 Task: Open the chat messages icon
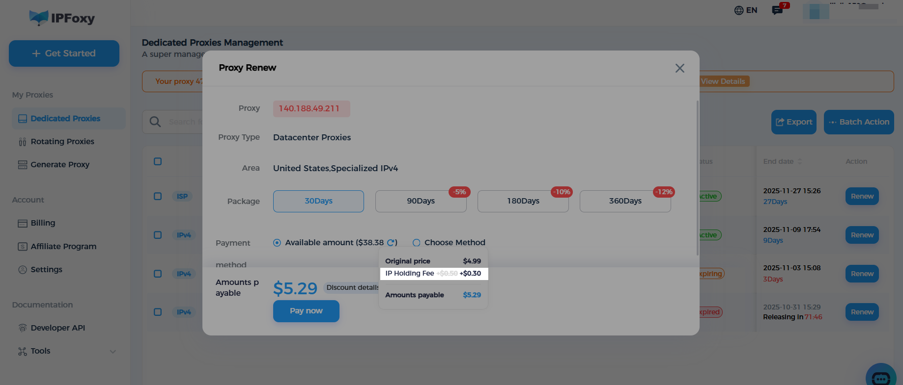tap(777, 10)
